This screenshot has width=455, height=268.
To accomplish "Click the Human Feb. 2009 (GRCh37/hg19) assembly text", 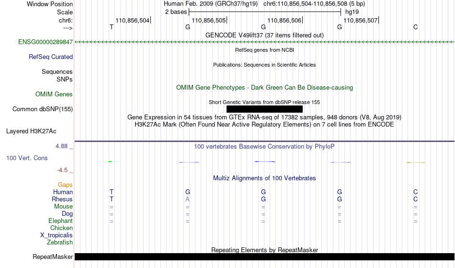I will 211,4.
